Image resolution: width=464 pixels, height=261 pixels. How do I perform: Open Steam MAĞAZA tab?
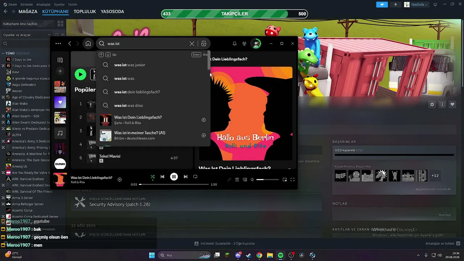click(28, 12)
